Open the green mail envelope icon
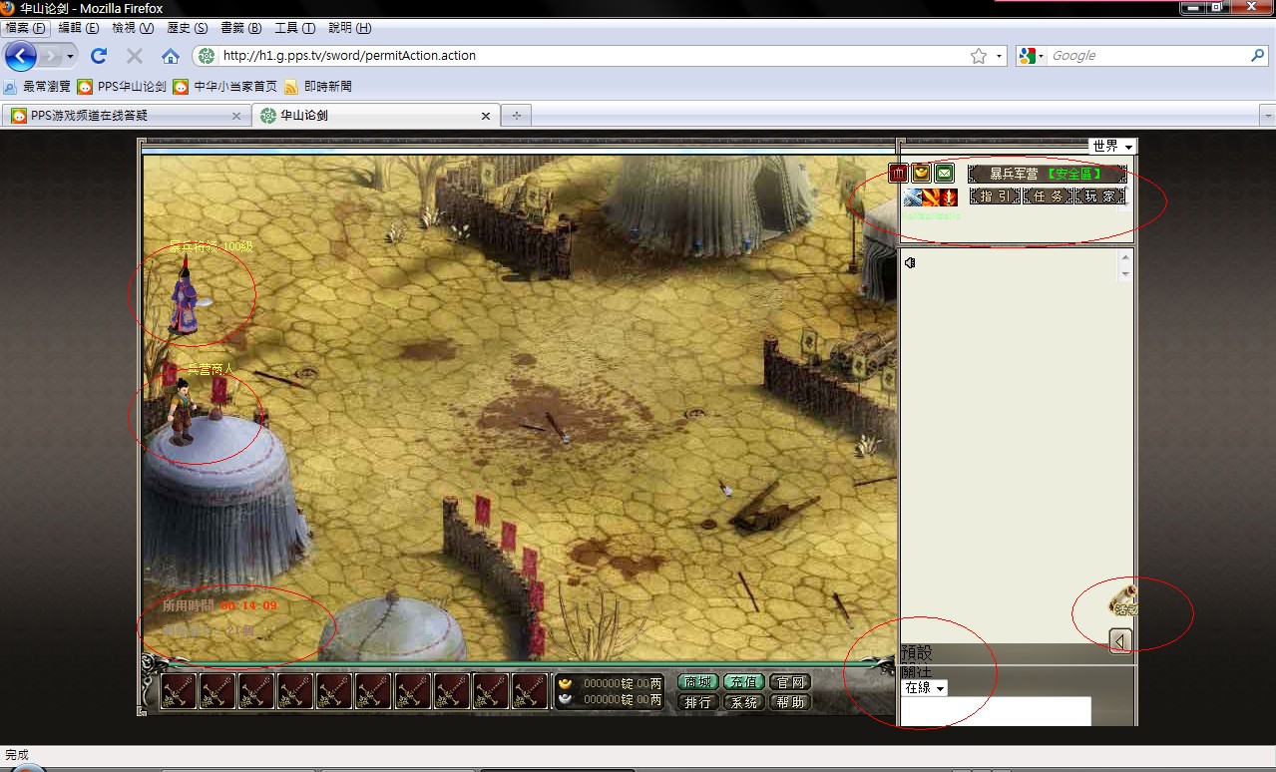 point(944,174)
